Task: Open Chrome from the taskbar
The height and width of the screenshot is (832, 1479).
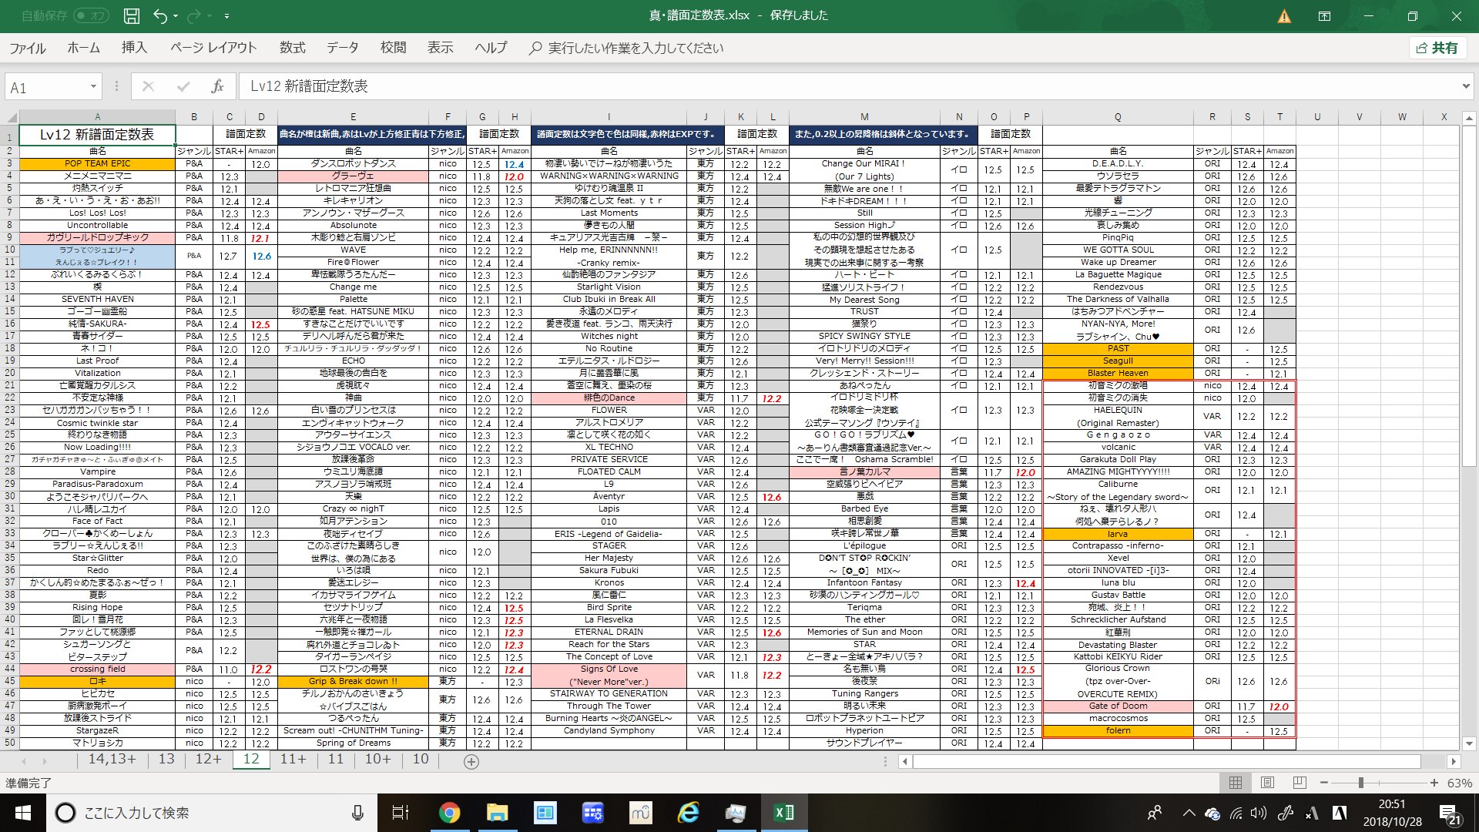Action: pos(449,813)
